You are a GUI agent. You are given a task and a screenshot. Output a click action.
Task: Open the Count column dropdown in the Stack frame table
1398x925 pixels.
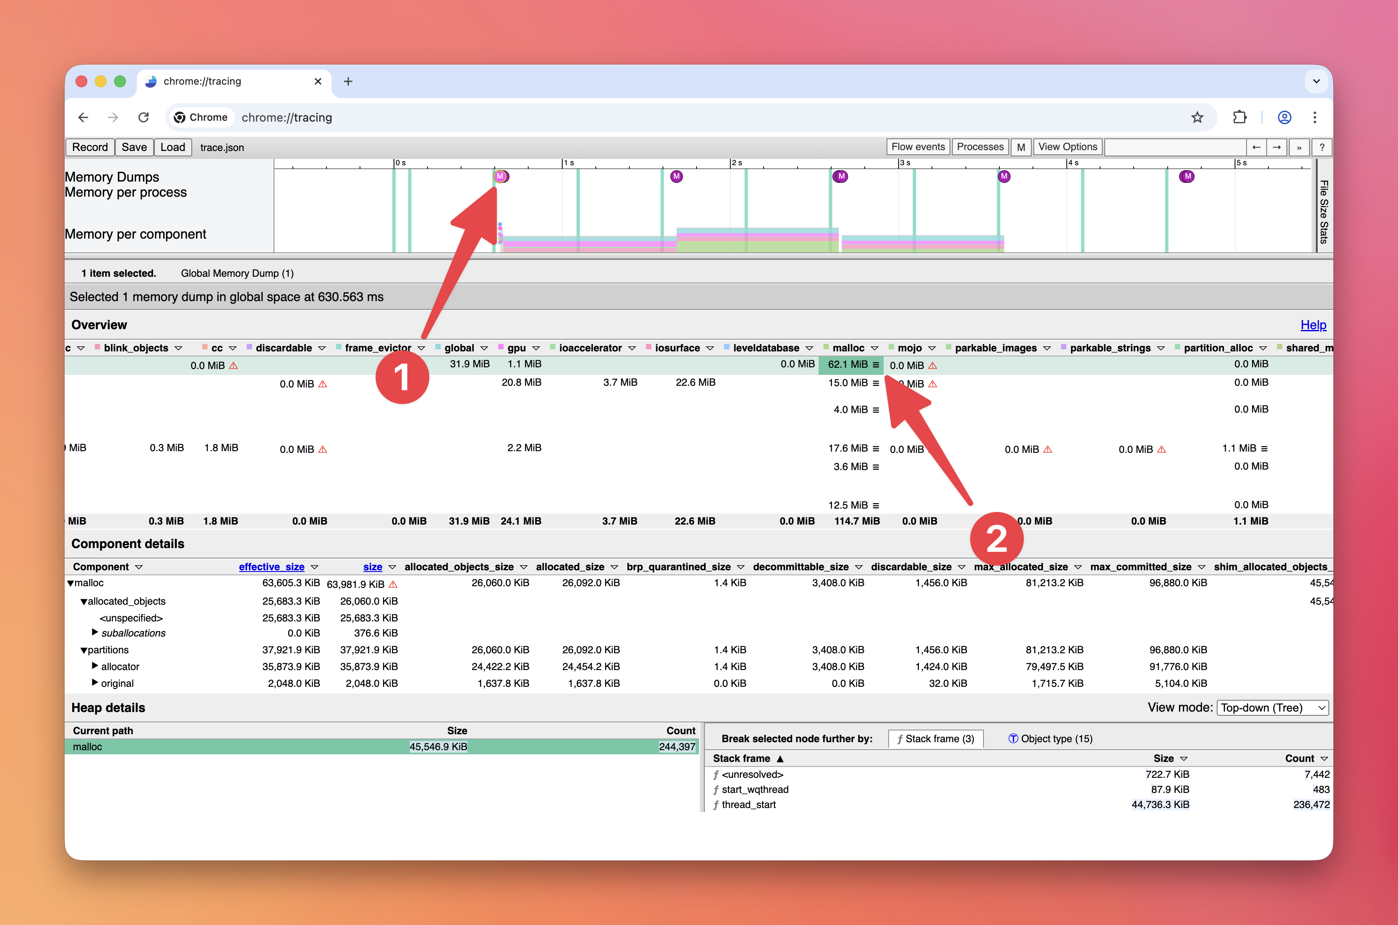(1324, 759)
